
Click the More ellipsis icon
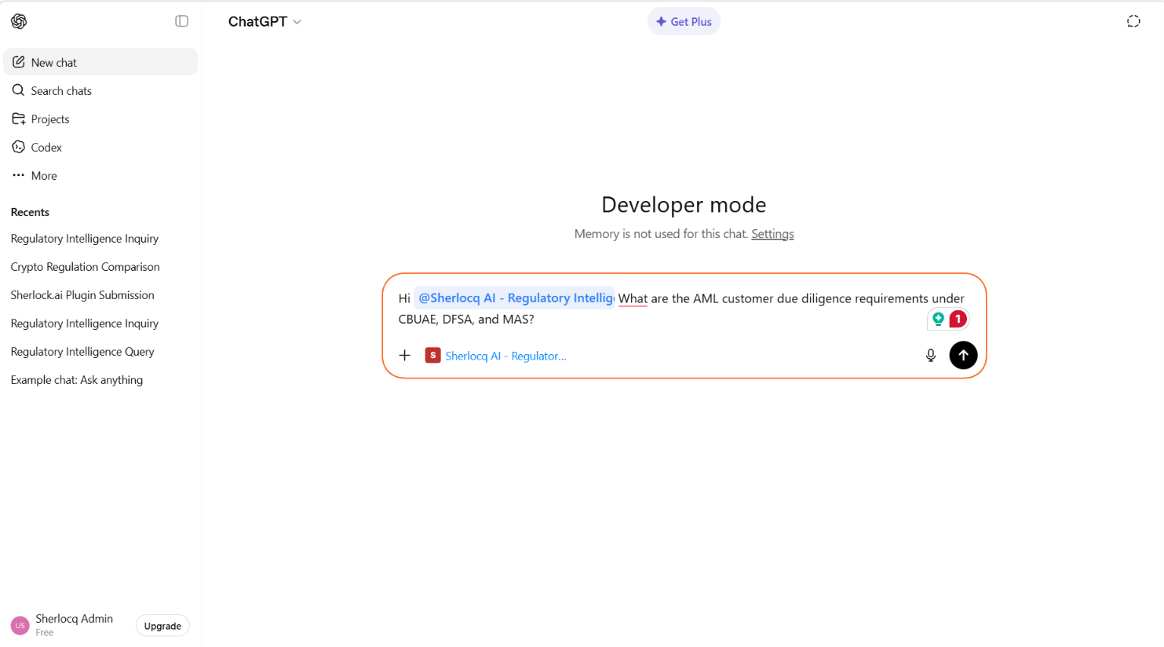click(19, 175)
